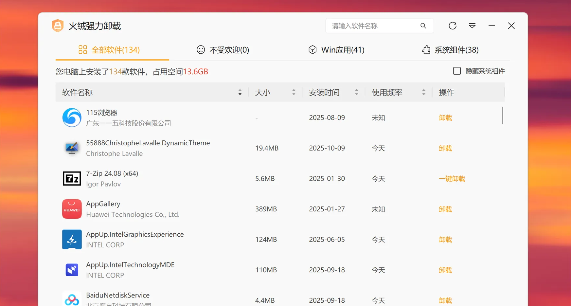Open the 系统组件 tab
571x306 pixels.
tap(451, 50)
